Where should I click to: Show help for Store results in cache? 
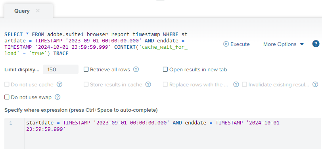[148, 84]
